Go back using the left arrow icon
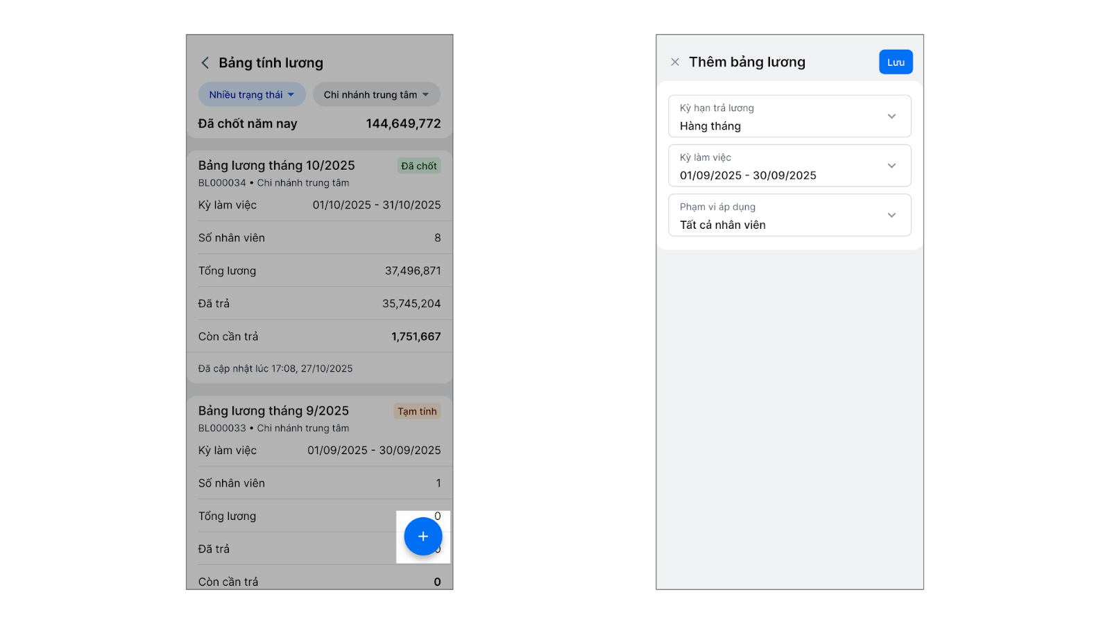 point(205,63)
